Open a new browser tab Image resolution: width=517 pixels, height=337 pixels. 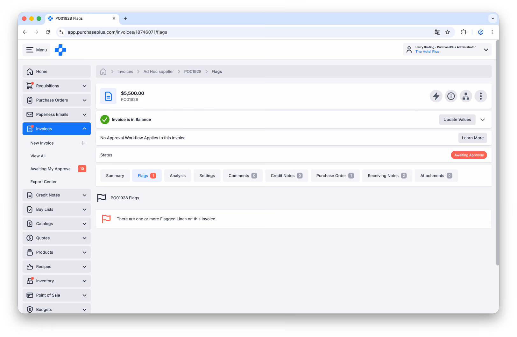[x=125, y=18]
